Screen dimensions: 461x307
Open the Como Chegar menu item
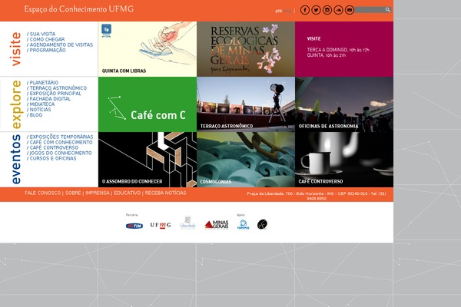pos(46,39)
